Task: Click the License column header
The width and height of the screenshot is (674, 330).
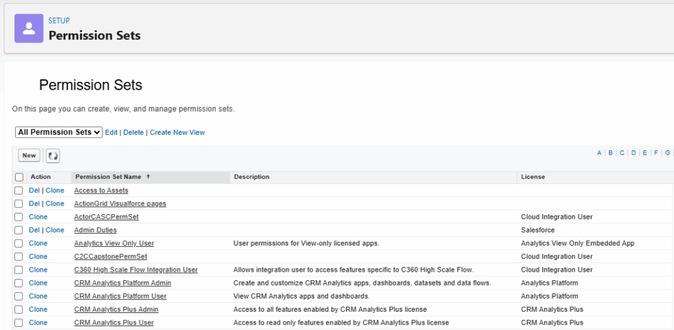Action: (x=533, y=177)
